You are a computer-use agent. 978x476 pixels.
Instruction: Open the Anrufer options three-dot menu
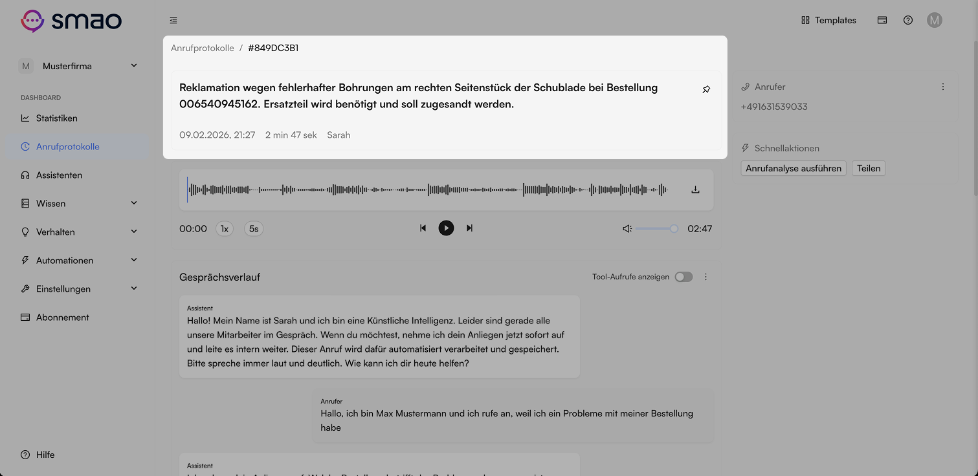coord(942,87)
